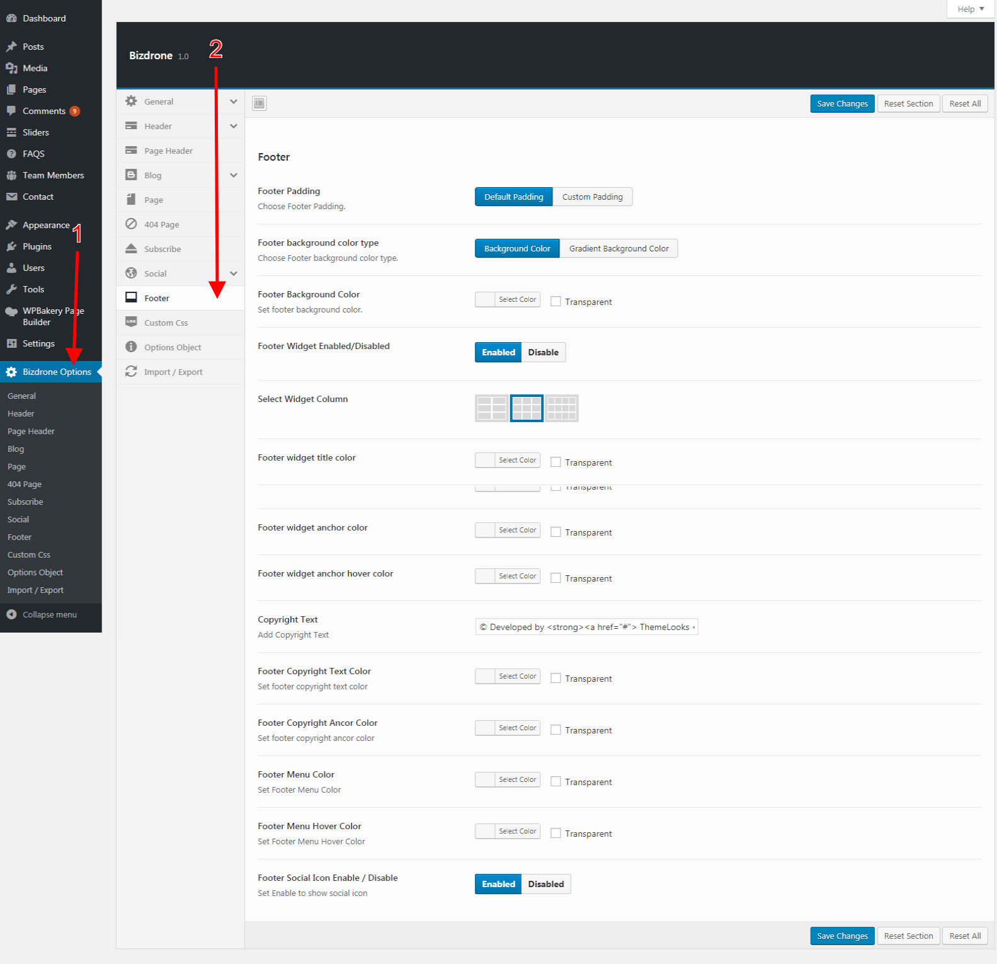Click the Copyright Text input field
Viewport: 997px width, 964px height.
[586, 627]
